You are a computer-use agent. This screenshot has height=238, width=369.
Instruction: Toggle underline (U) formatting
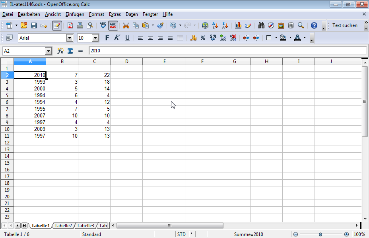point(127,38)
